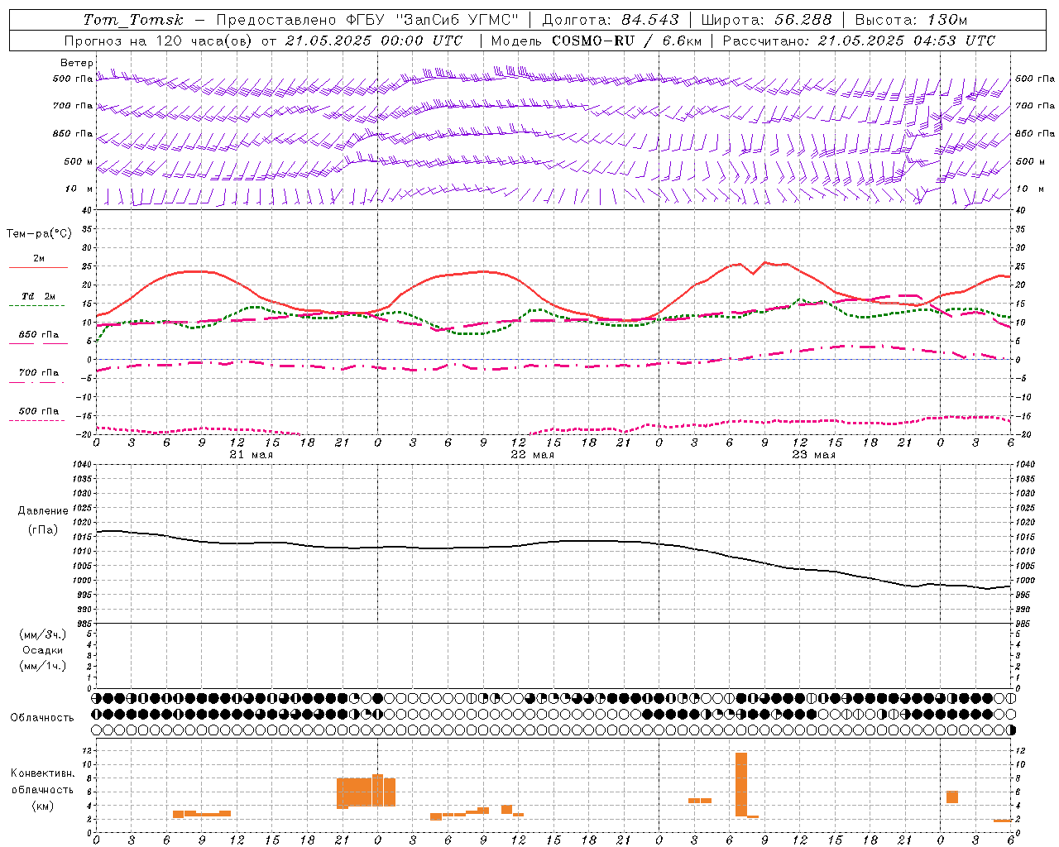Image resolution: width=1059 pixels, height=847 pixels.
Task: Click the dotted pink 500 гПа legend line
Action: [x=36, y=420]
